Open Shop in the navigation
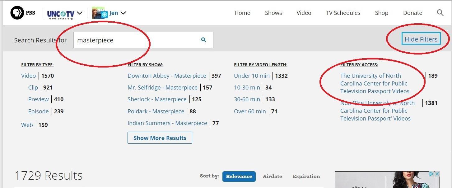Viewport: 452px width, 188px height. click(x=382, y=13)
